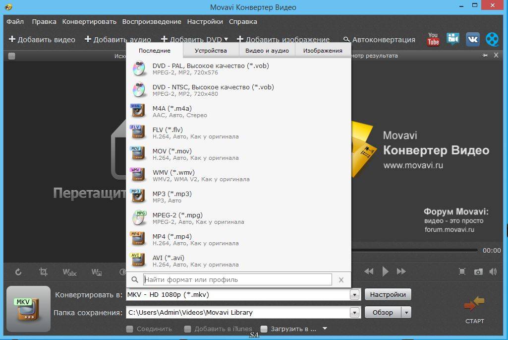Click the FLV format icon

tap(137, 132)
